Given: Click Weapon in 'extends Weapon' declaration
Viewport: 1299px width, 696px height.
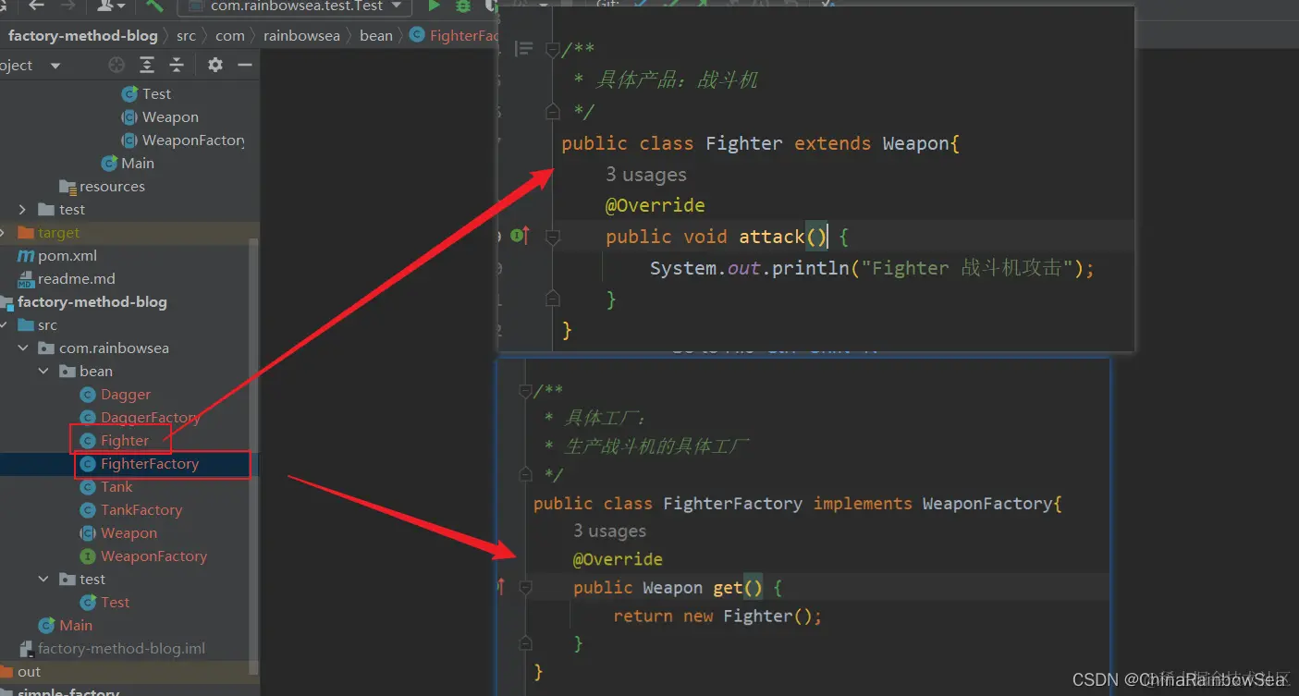Looking at the screenshot, I should click(916, 143).
